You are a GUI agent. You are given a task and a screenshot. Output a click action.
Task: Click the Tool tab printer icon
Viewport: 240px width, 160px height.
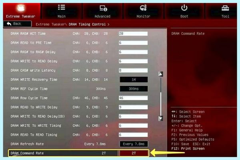coord(225,8)
